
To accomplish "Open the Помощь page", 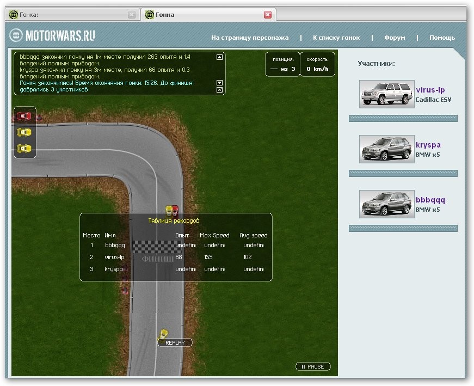I will pyautogui.click(x=442, y=38).
